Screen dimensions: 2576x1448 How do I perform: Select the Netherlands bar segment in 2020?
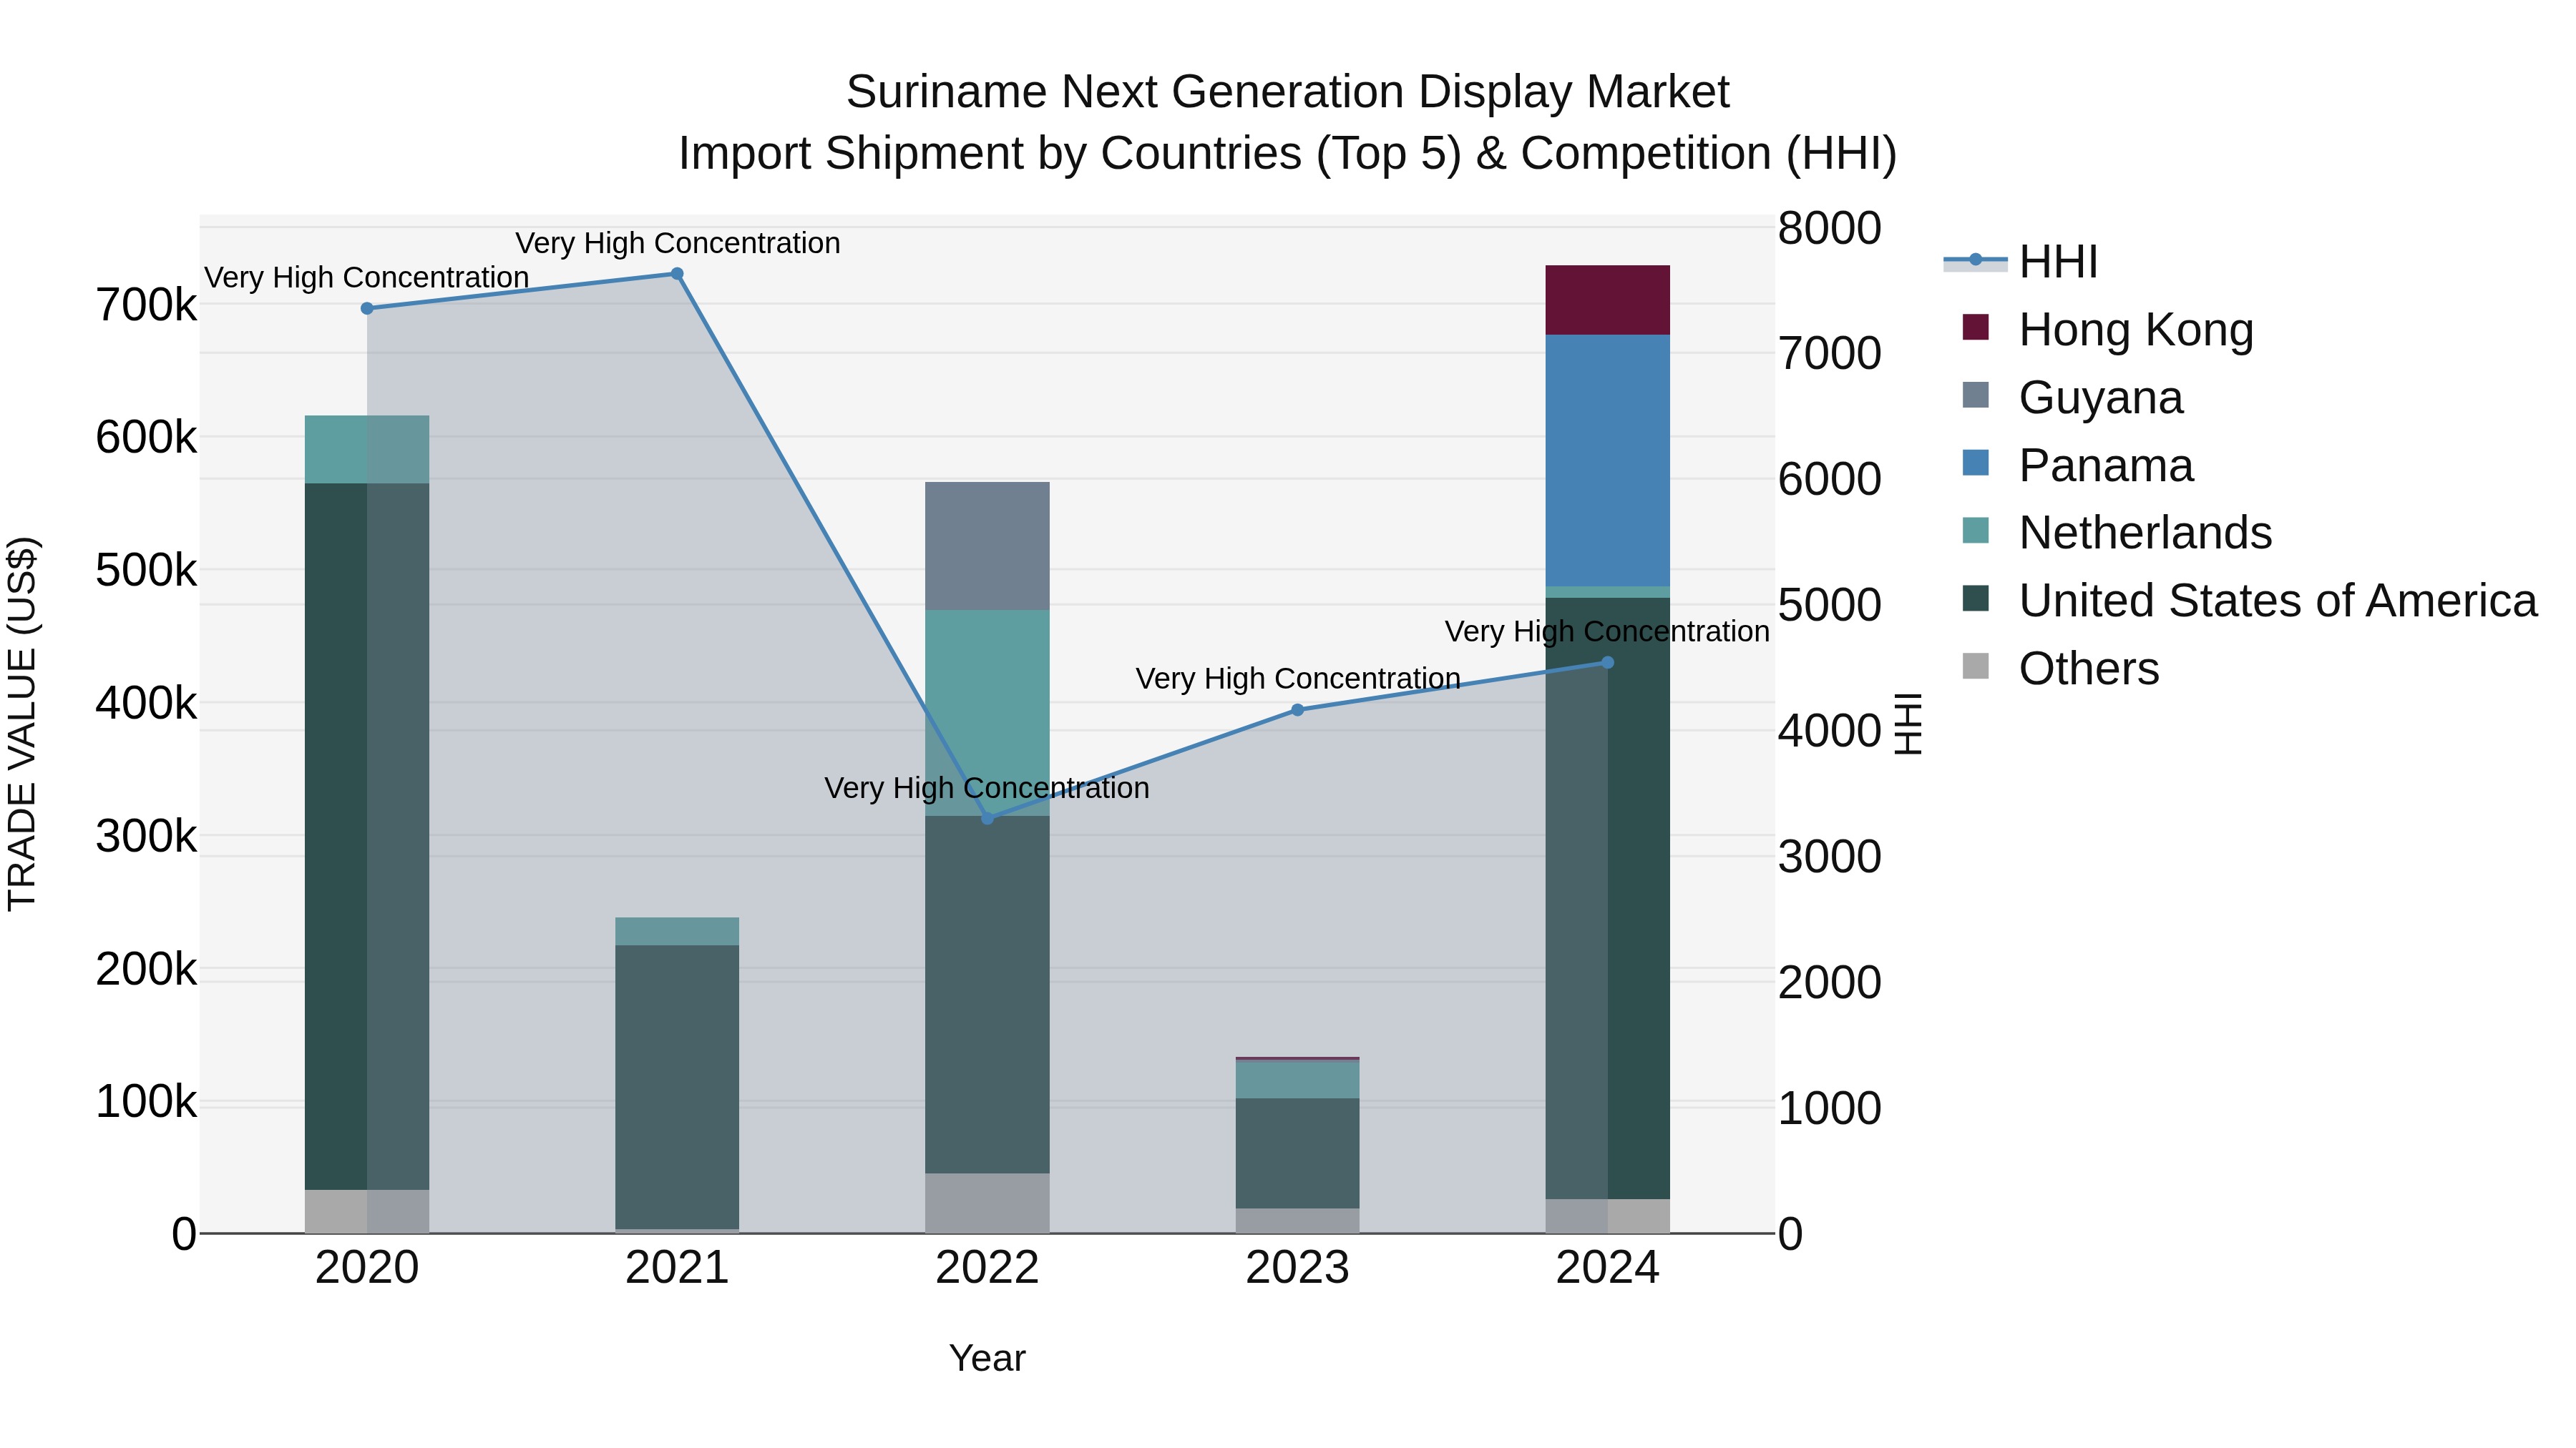[x=367, y=450]
